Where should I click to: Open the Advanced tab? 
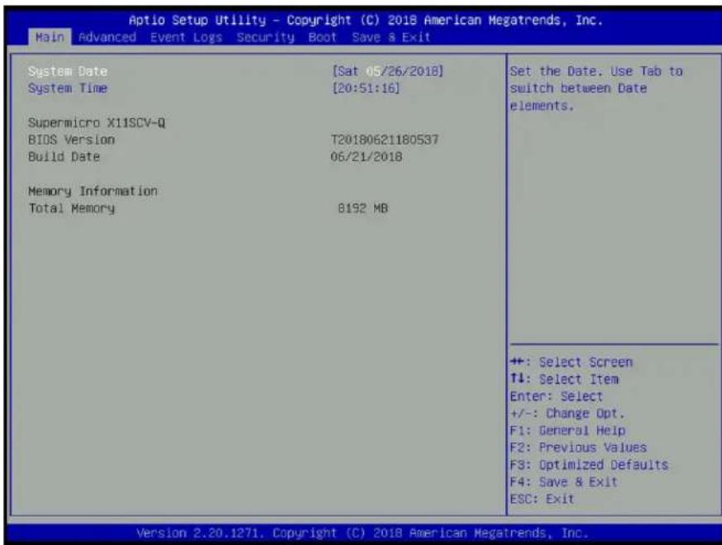coord(108,37)
